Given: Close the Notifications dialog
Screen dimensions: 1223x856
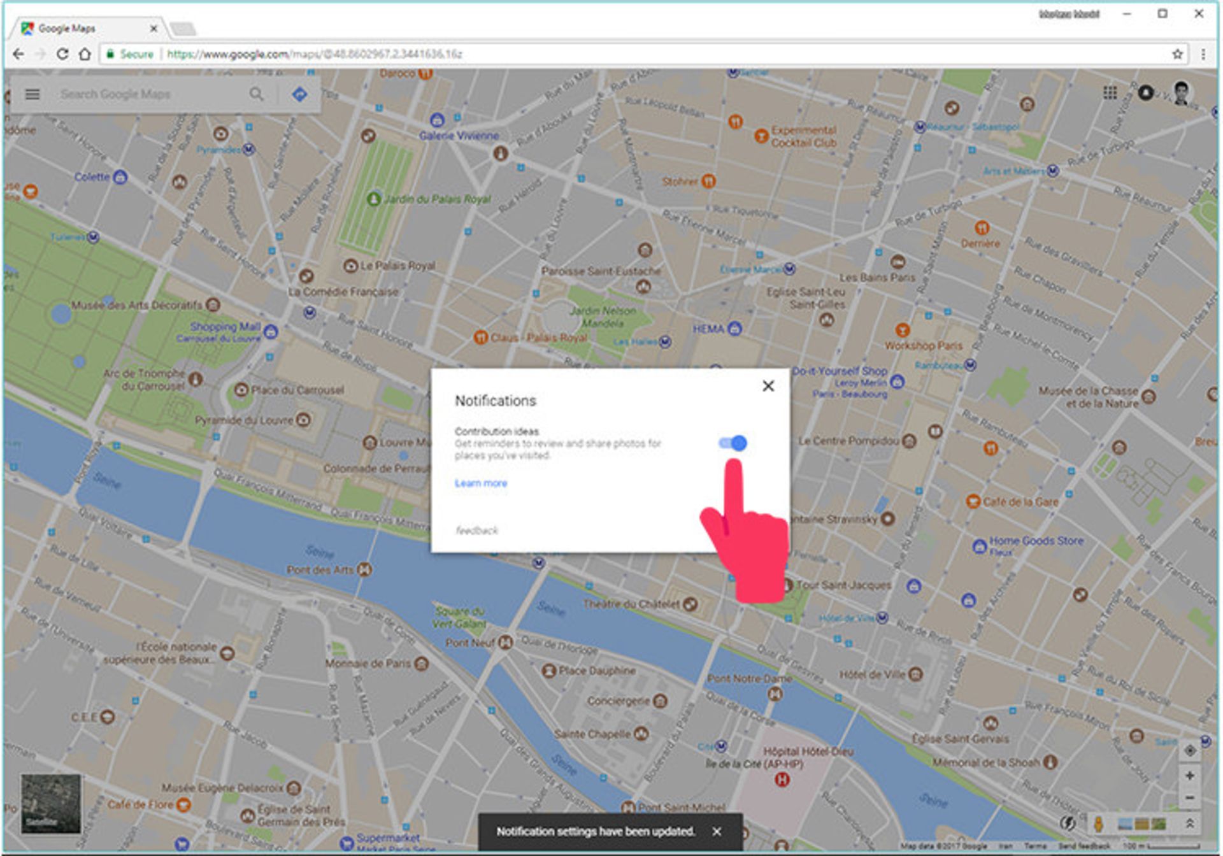Looking at the screenshot, I should click(768, 386).
